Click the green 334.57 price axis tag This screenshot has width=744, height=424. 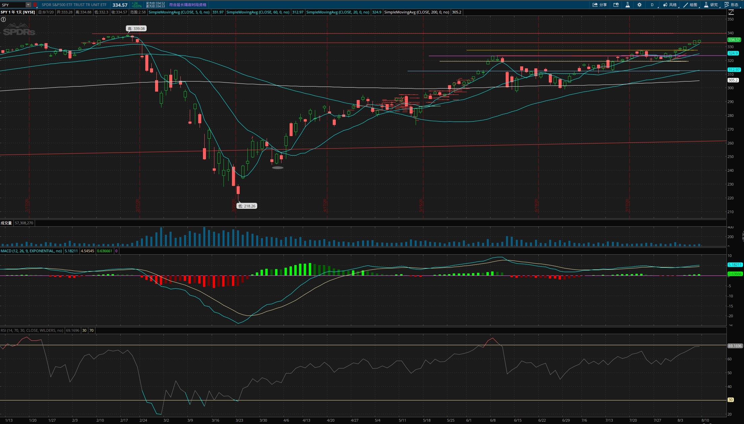[x=734, y=40]
